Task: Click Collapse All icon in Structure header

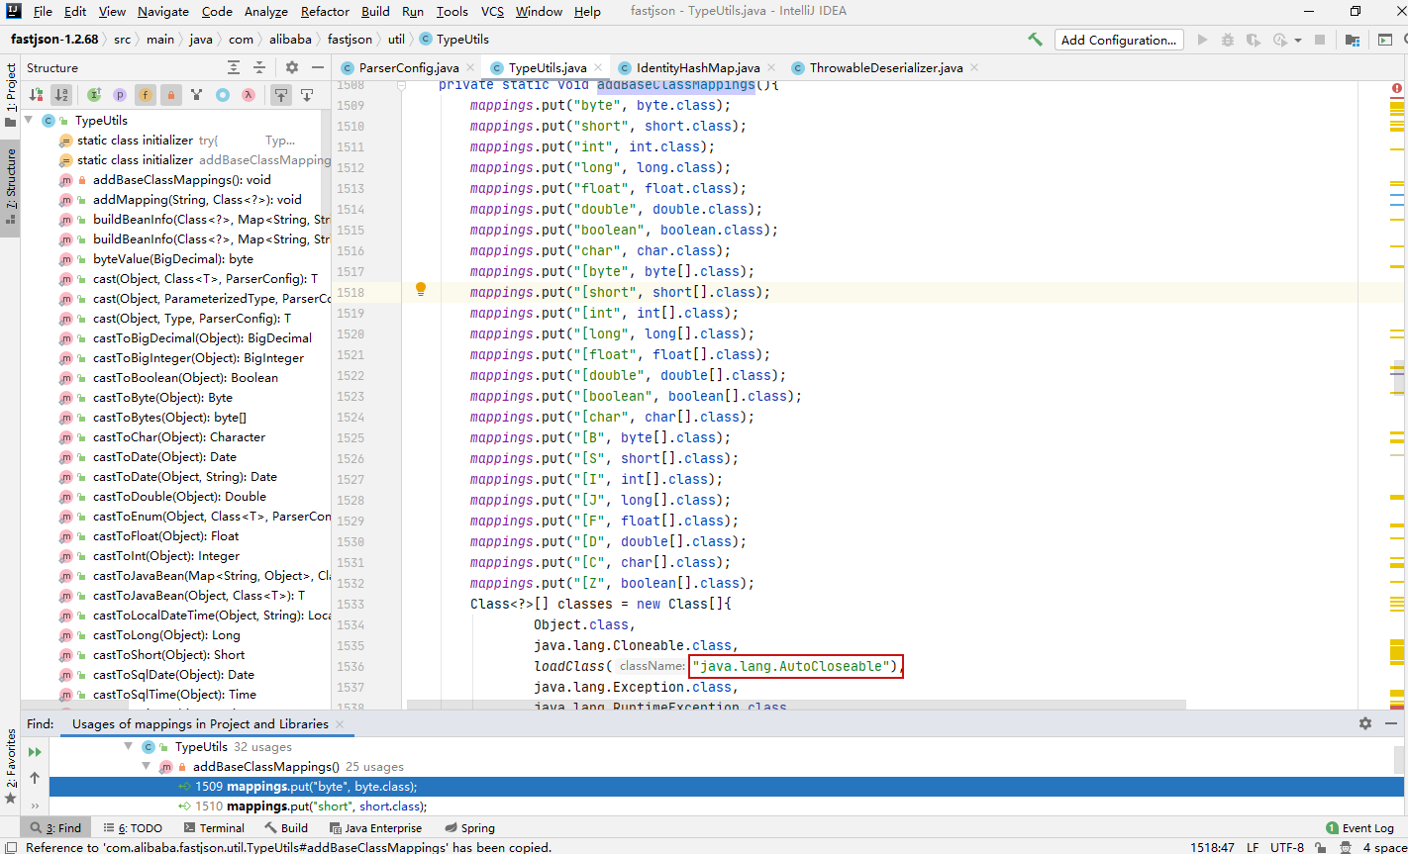Action: coord(259,67)
